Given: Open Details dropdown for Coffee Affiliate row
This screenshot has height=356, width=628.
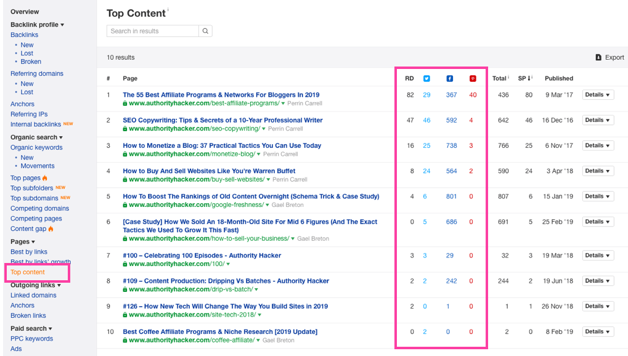Looking at the screenshot, I should [598, 331].
